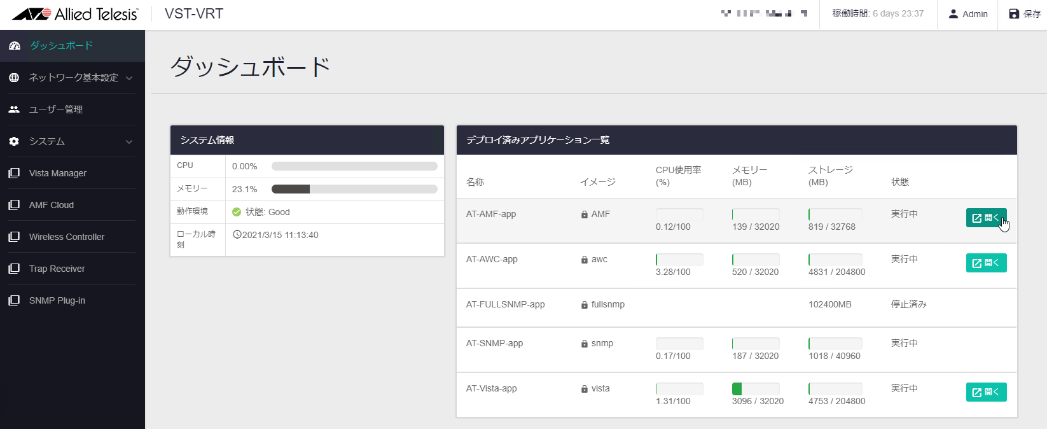Click the 停止済み status text
The width and height of the screenshot is (1047, 429).
909,304
